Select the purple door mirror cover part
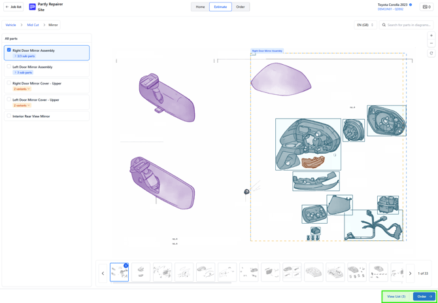This screenshot has width=438, height=303. click(x=280, y=79)
